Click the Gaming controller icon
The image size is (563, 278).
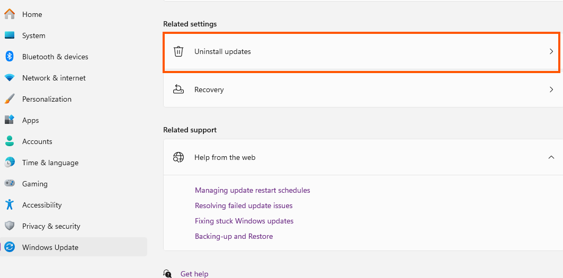(10, 183)
